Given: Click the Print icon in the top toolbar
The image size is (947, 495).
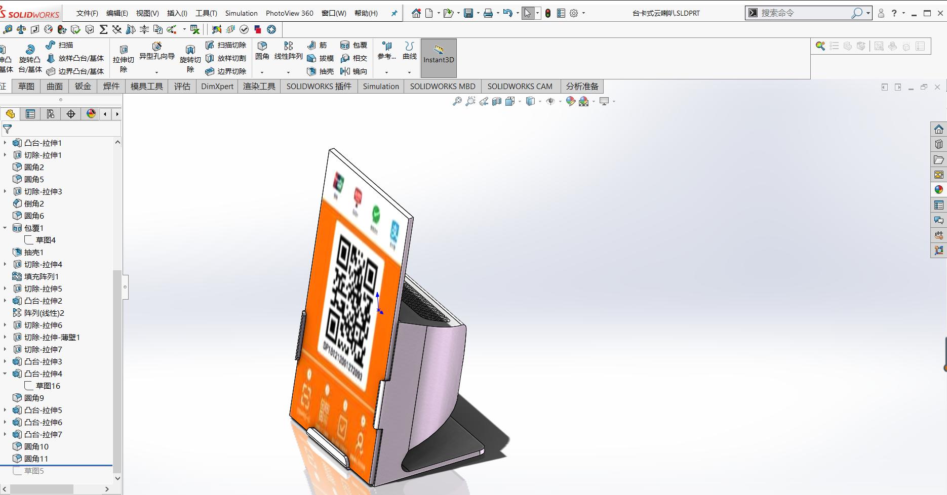Looking at the screenshot, I should 488,13.
